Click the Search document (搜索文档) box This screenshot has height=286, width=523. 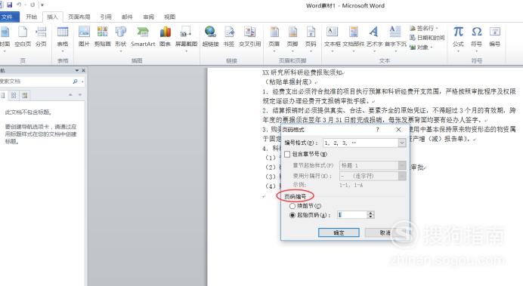[35, 81]
